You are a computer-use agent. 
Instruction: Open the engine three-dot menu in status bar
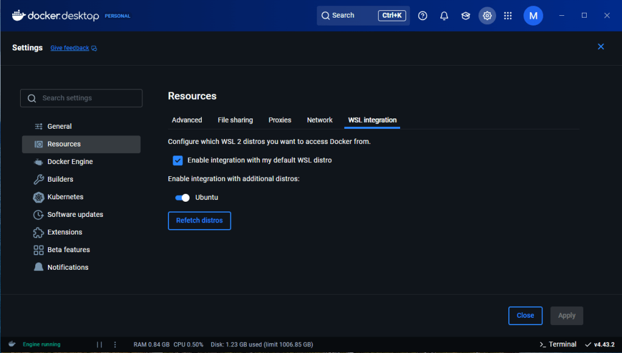[115, 344]
